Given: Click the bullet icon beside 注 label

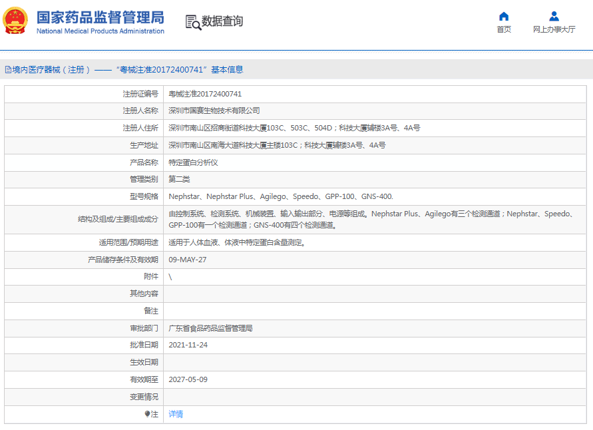Looking at the screenshot, I should coord(147,414).
